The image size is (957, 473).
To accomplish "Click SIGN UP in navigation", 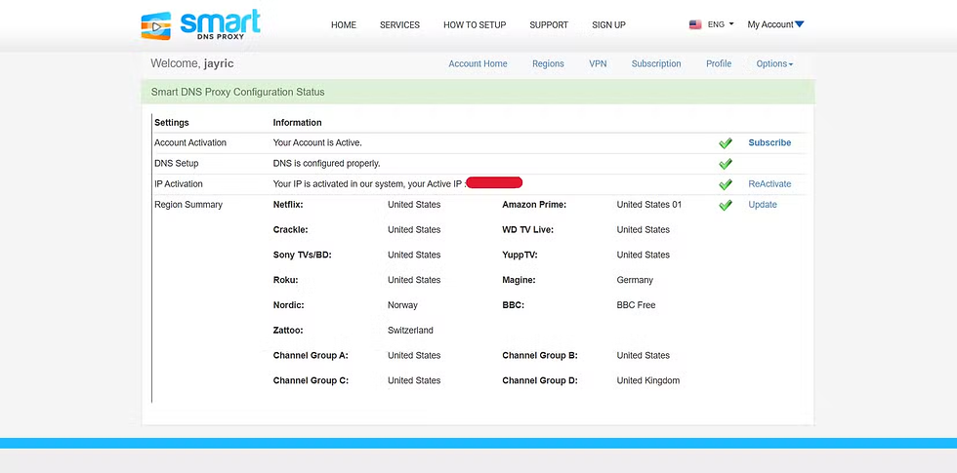I will [x=608, y=25].
